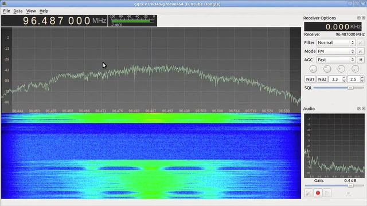Open the Data menu
The image size is (367, 206).
[x=18, y=11]
